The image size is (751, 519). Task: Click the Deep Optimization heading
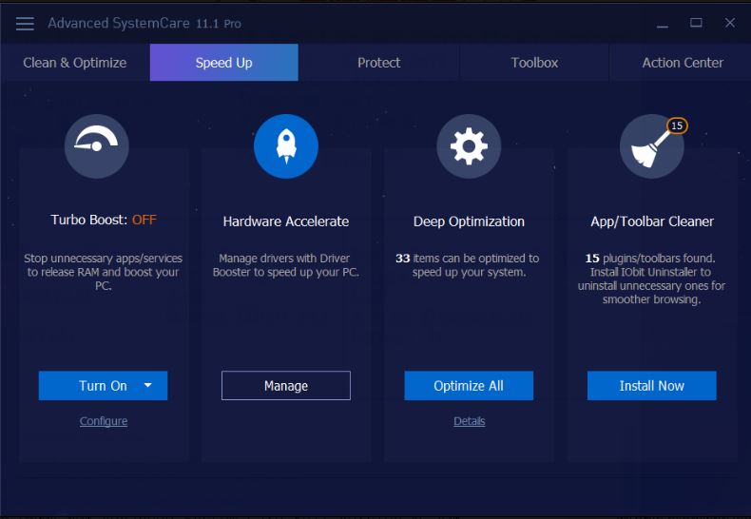pos(469,221)
